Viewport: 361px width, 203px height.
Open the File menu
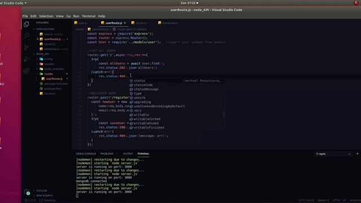pos(25,16)
